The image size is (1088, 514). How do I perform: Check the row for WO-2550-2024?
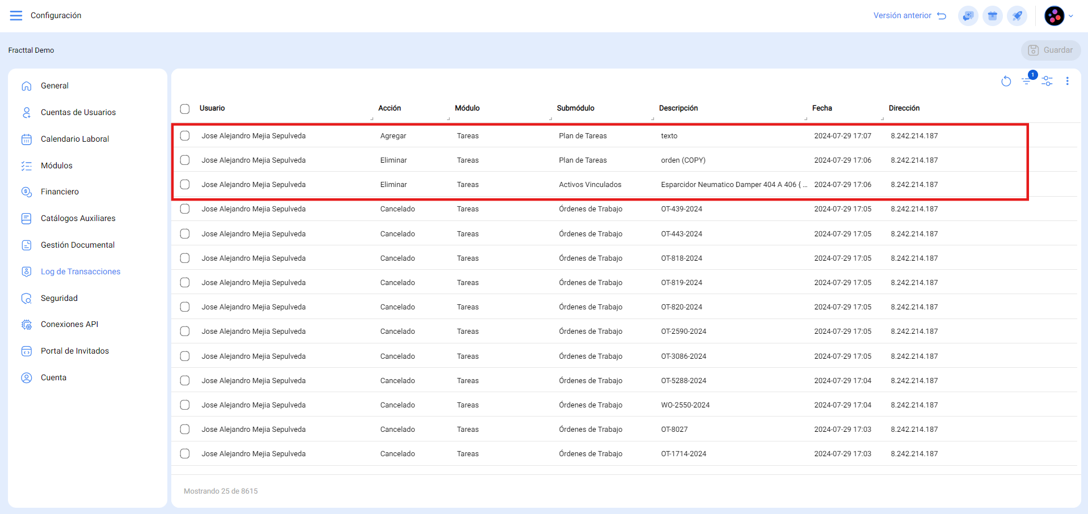coord(185,405)
